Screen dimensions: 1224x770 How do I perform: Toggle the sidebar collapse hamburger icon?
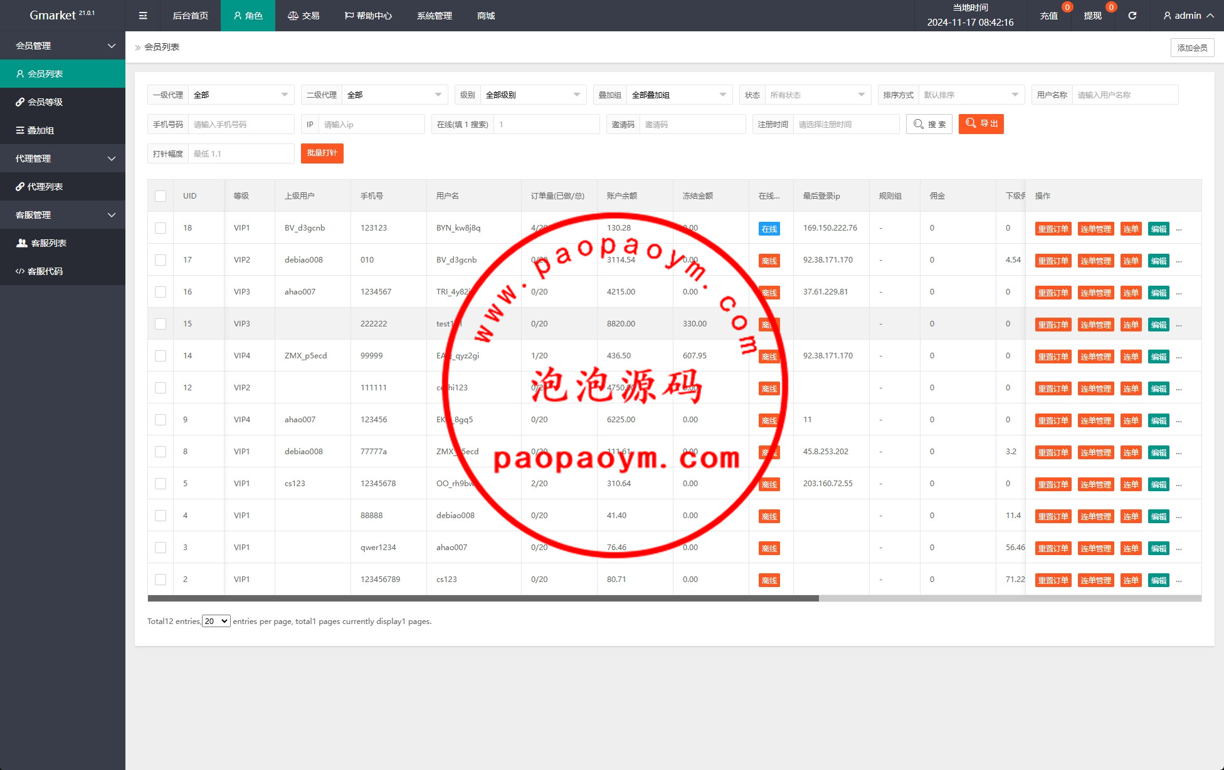143,16
